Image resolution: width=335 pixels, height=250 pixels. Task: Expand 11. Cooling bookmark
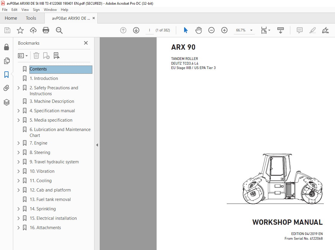point(19,181)
